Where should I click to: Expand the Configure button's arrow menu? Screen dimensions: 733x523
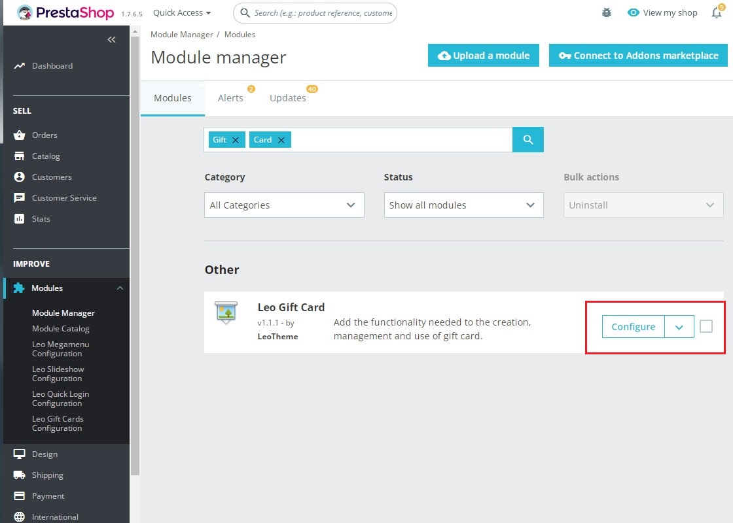tap(679, 327)
